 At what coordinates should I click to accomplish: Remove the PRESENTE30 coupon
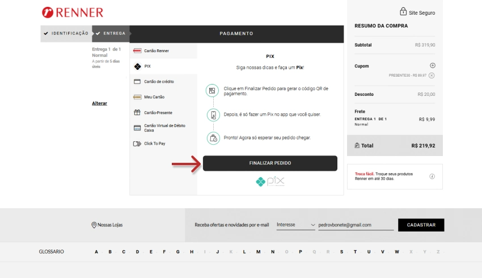coord(432,75)
